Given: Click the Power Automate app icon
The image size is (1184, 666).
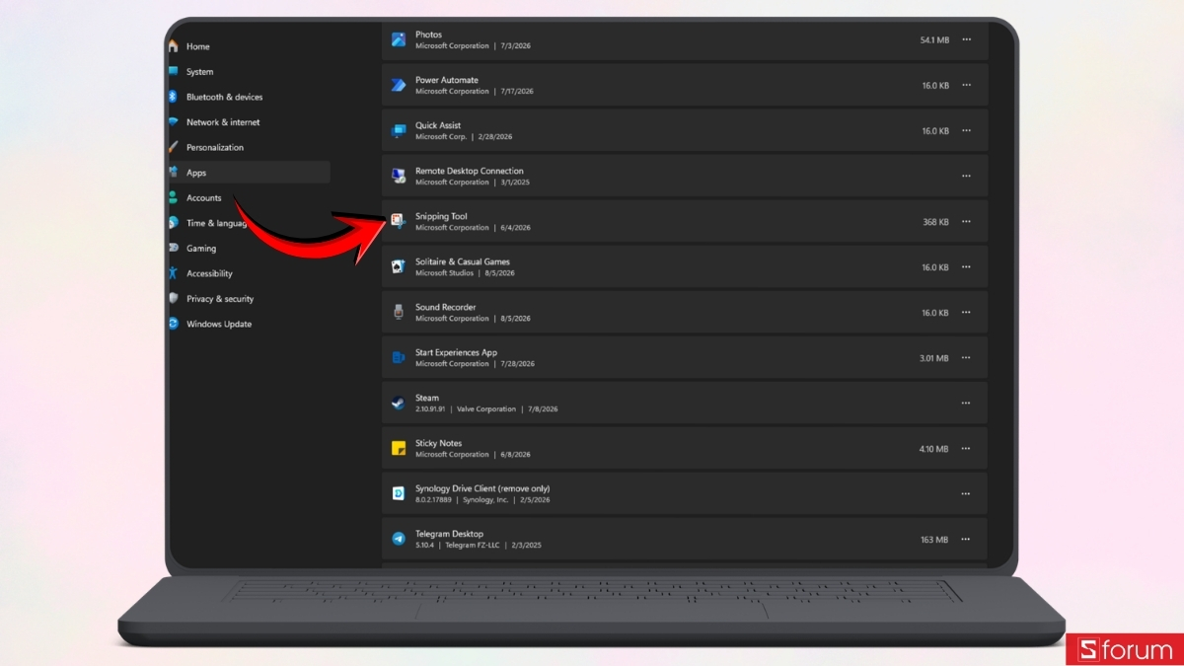Looking at the screenshot, I should click(x=399, y=85).
